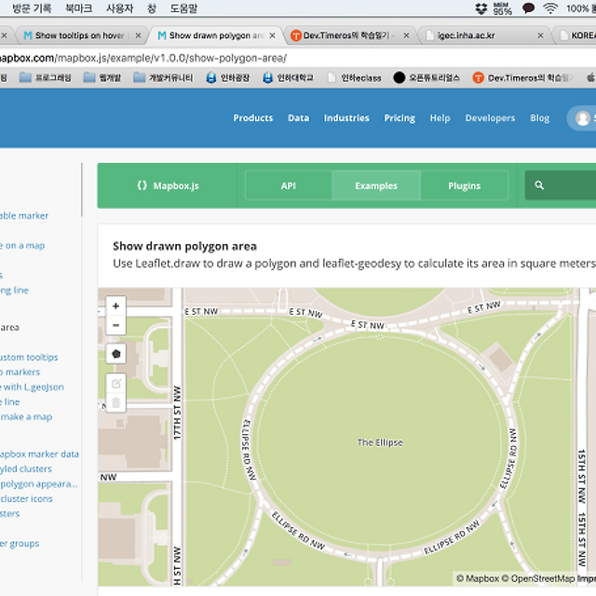Image resolution: width=596 pixels, height=596 pixels.
Task: Click the Wi-Fi status icon
Action: point(550,8)
